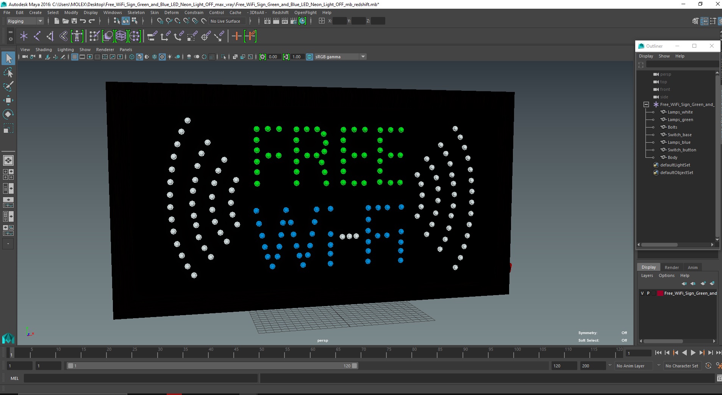Play animation forwards

pyautogui.click(x=693, y=353)
